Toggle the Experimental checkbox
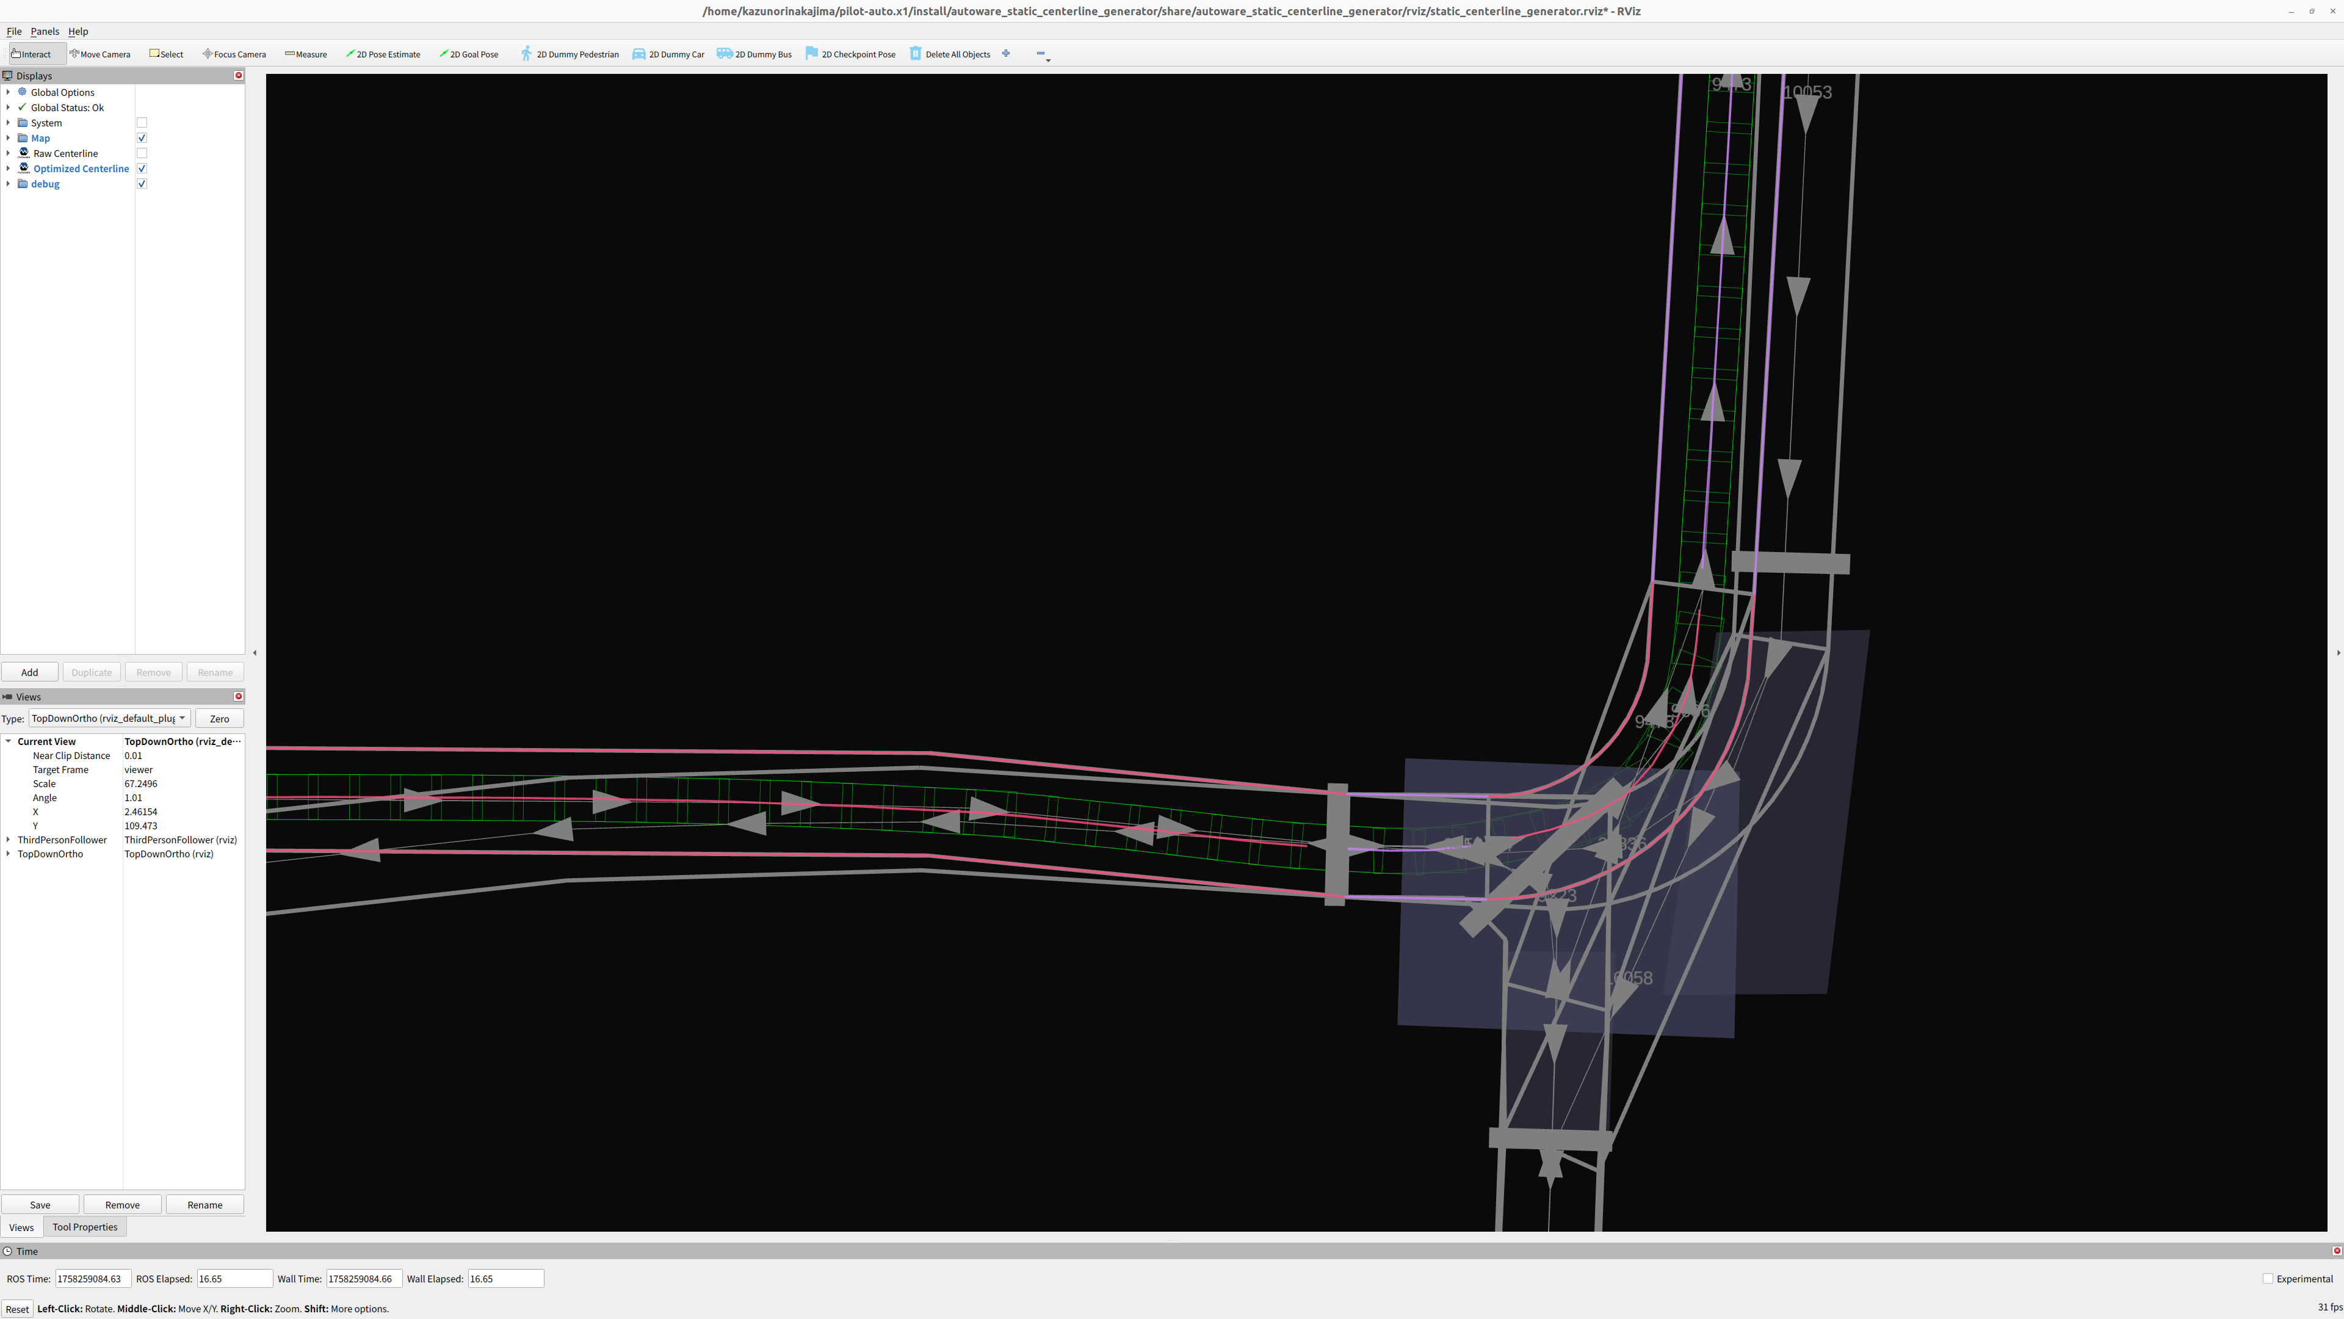This screenshot has height=1319, width=2344. [2268, 1278]
